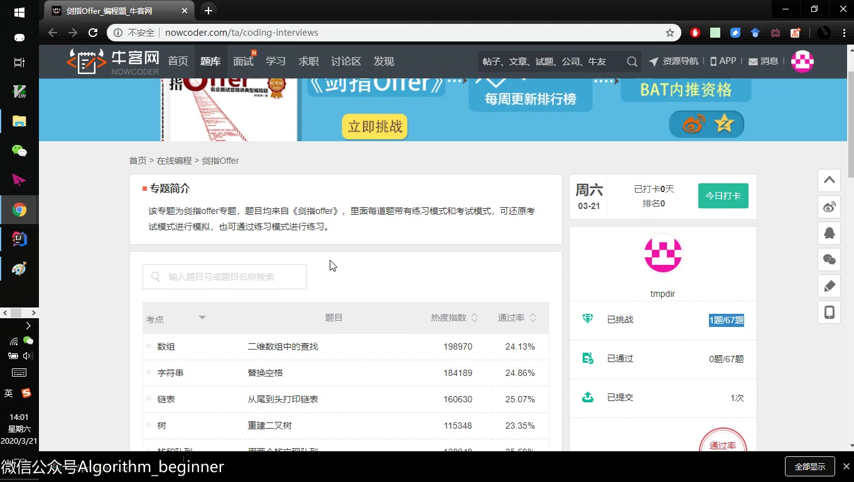This screenshot has width=854, height=482.
Task: Open IntelliJ IDEA from the taskbar
Action: pyautogui.click(x=19, y=239)
